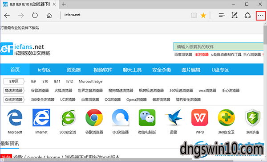This screenshot has height=162, width=267.
Task: Click the QQ浏览器 app icon
Action: click(121, 118)
